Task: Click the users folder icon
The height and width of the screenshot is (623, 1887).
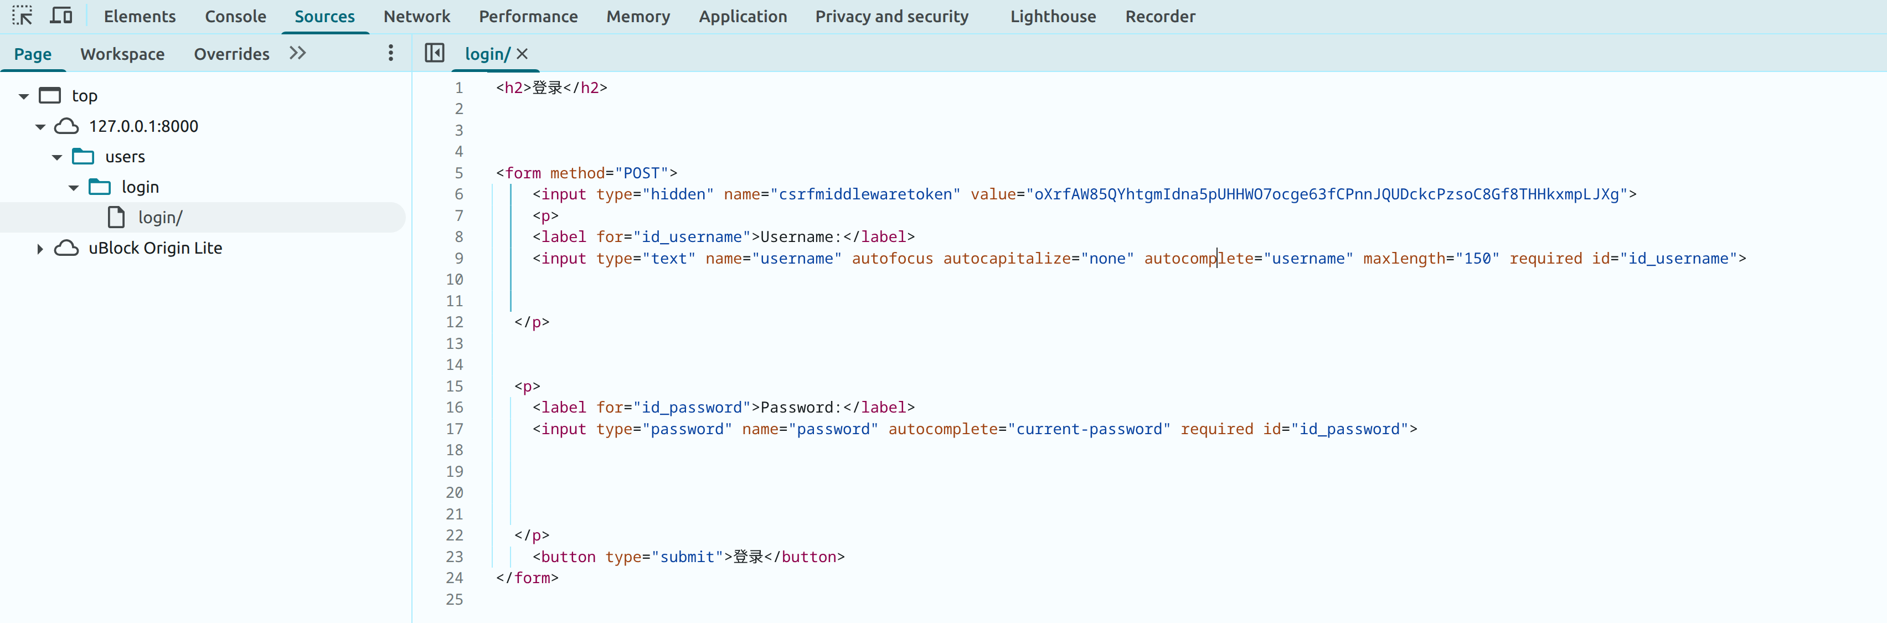Action: 84,156
